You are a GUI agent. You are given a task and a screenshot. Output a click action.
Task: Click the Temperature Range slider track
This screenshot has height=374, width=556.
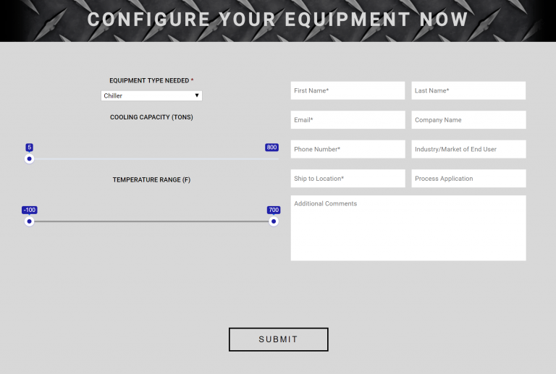tap(152, 221)
